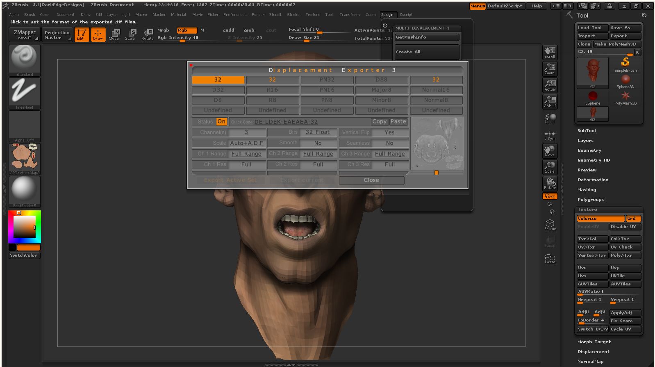Select the Rotate transform icon in top toolbar
Screen dimensions: 655x367
pyautogui.click(x=147, y=34)
